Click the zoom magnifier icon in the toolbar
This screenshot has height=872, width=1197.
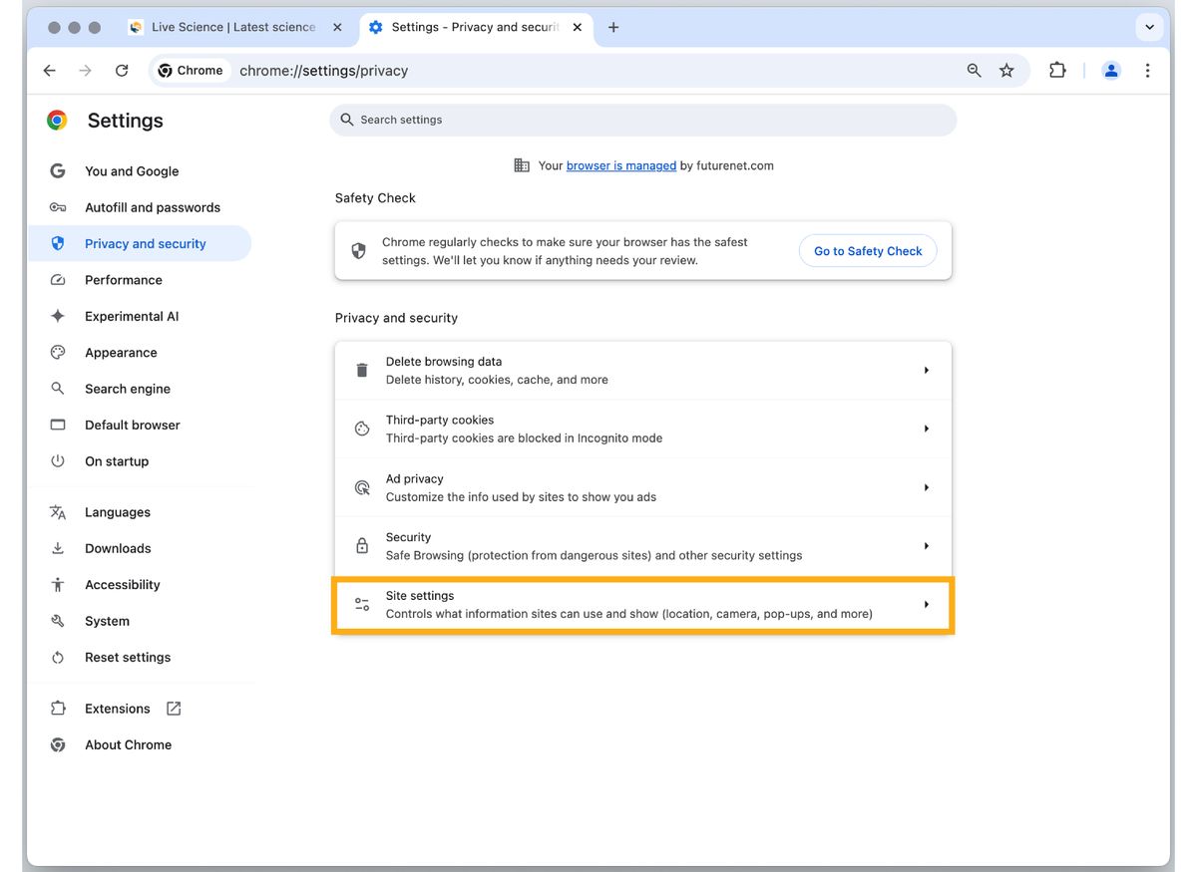[974, 70]
